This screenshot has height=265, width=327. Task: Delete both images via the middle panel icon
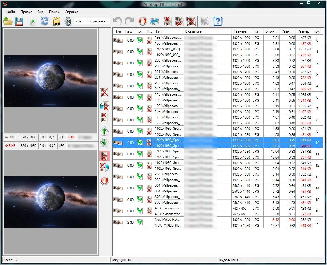(x=104, y=92)
